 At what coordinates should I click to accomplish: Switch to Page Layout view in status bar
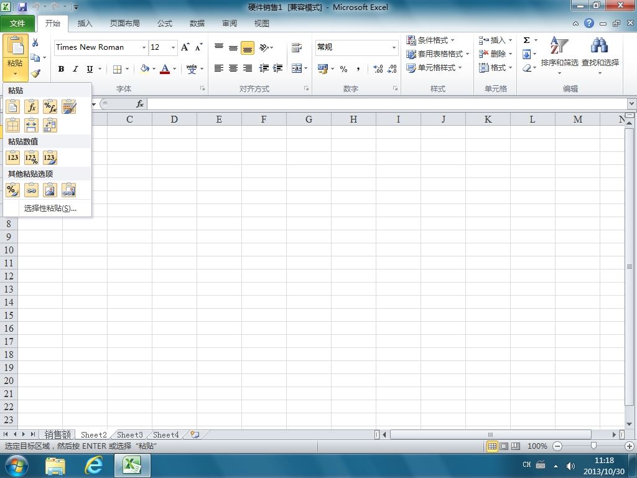coord(504,446)
